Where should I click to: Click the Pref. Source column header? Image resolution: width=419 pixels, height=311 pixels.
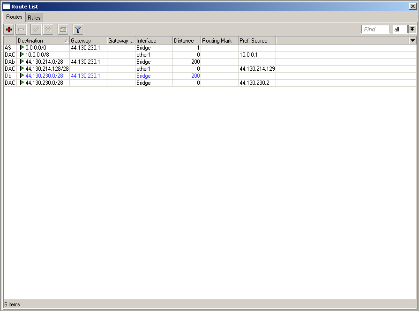256,41
